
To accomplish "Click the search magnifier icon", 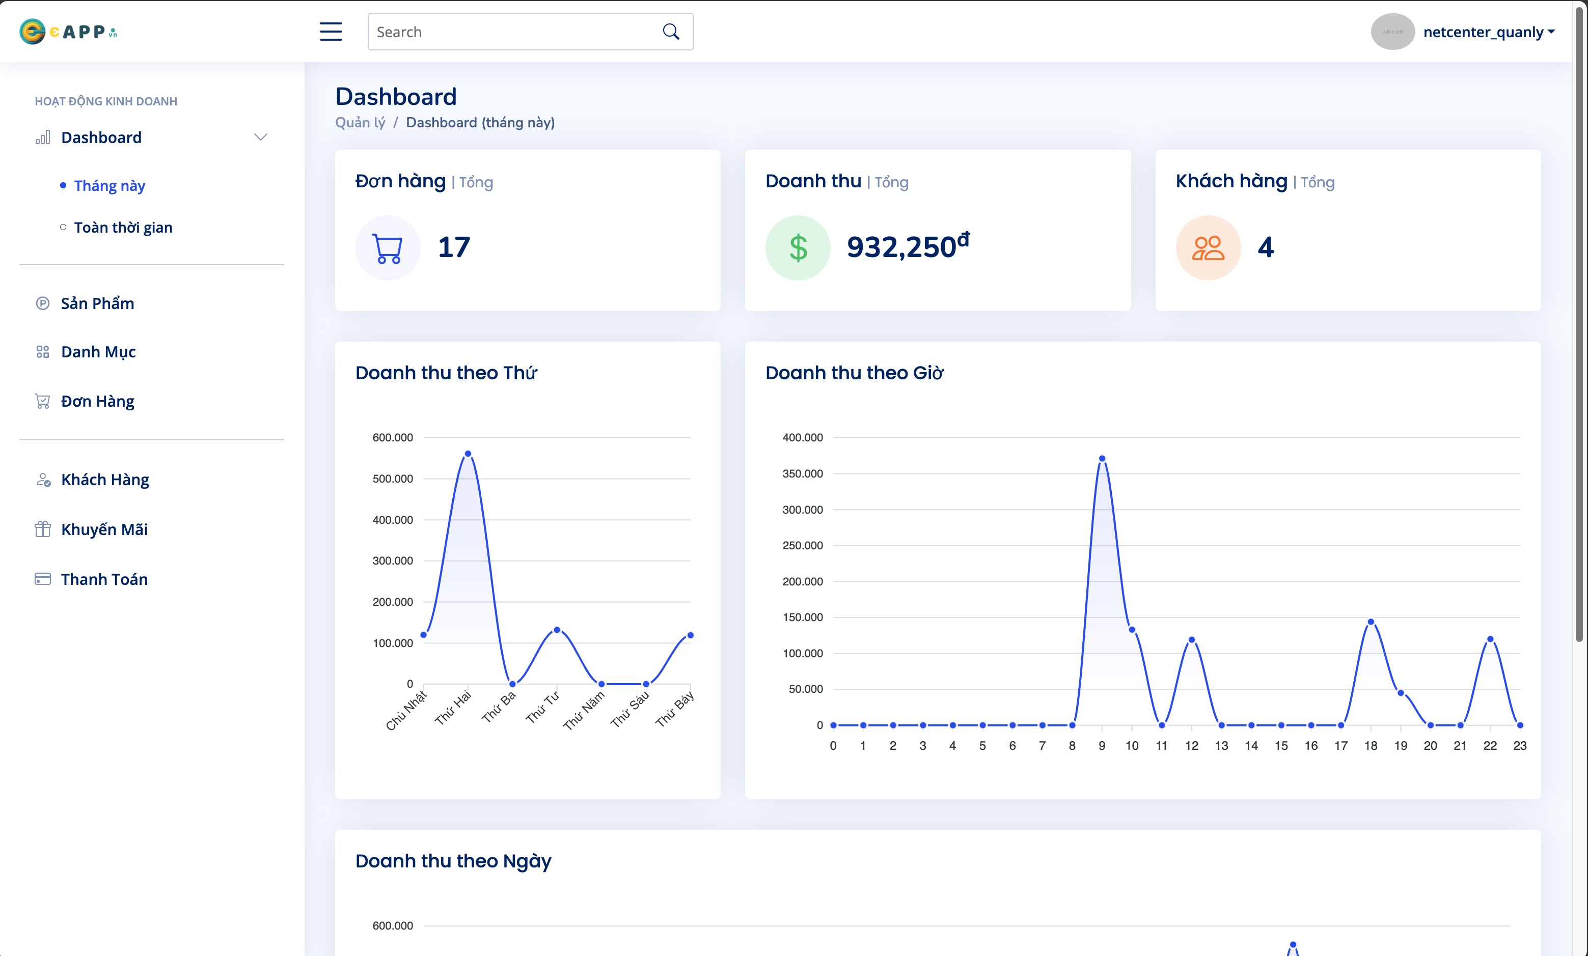I will pyautogui.click(x=671, y=32).
